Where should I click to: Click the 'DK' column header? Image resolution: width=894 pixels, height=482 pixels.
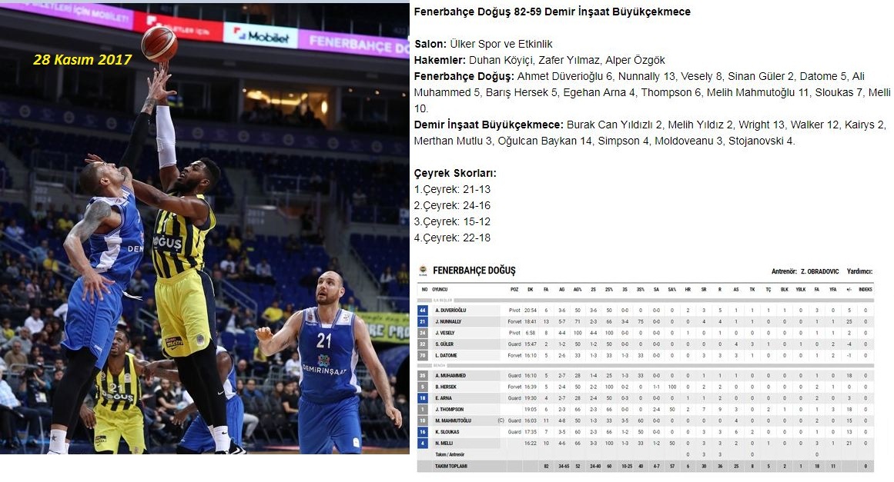[531, 290]
